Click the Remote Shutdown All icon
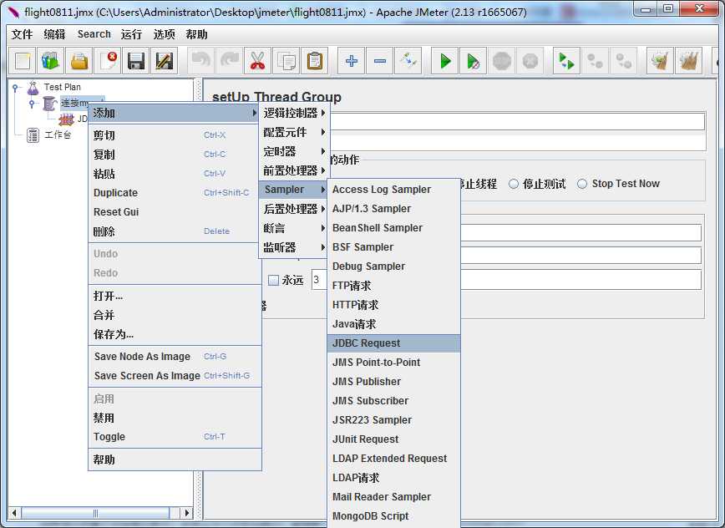The image size is (725, 528). (x=624, y=61)
